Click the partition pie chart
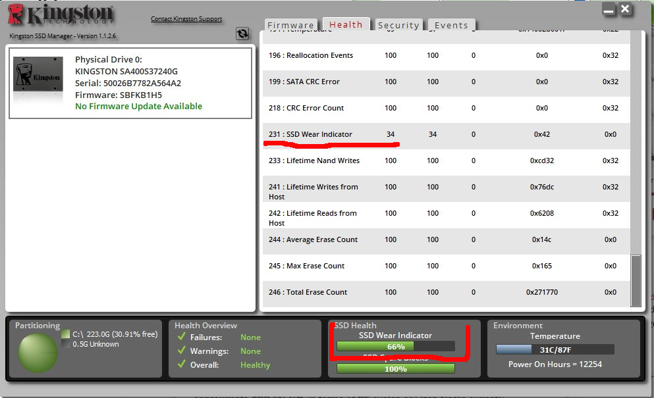This screenshot has width=654, height=398. click(x=38, y=353)
